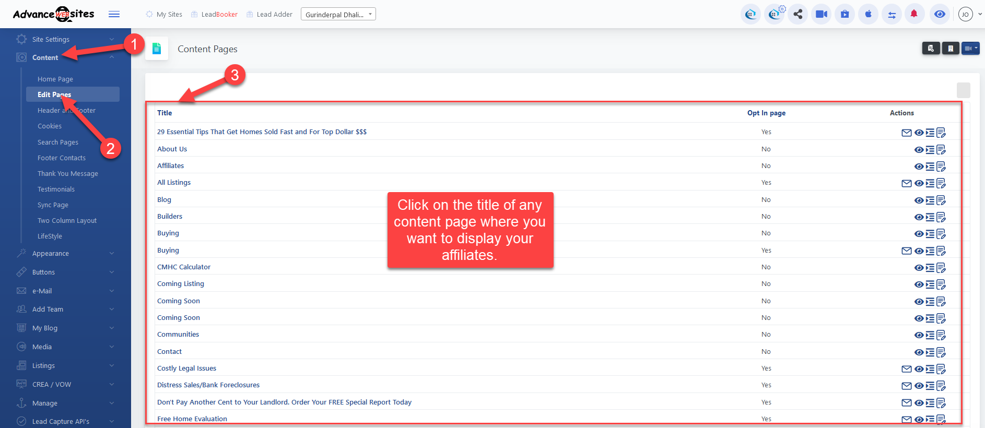Open the Play Store bag icon

tap(845, 14)
